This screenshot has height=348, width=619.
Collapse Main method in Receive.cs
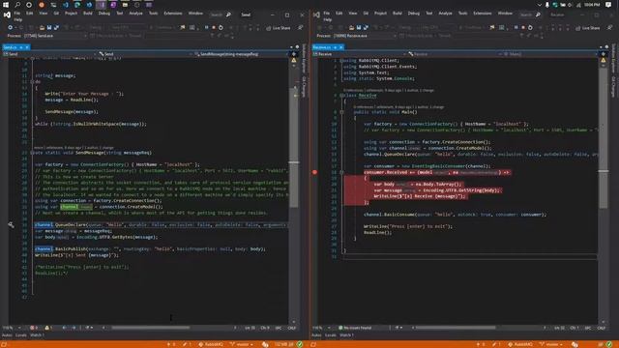(341, 112)
